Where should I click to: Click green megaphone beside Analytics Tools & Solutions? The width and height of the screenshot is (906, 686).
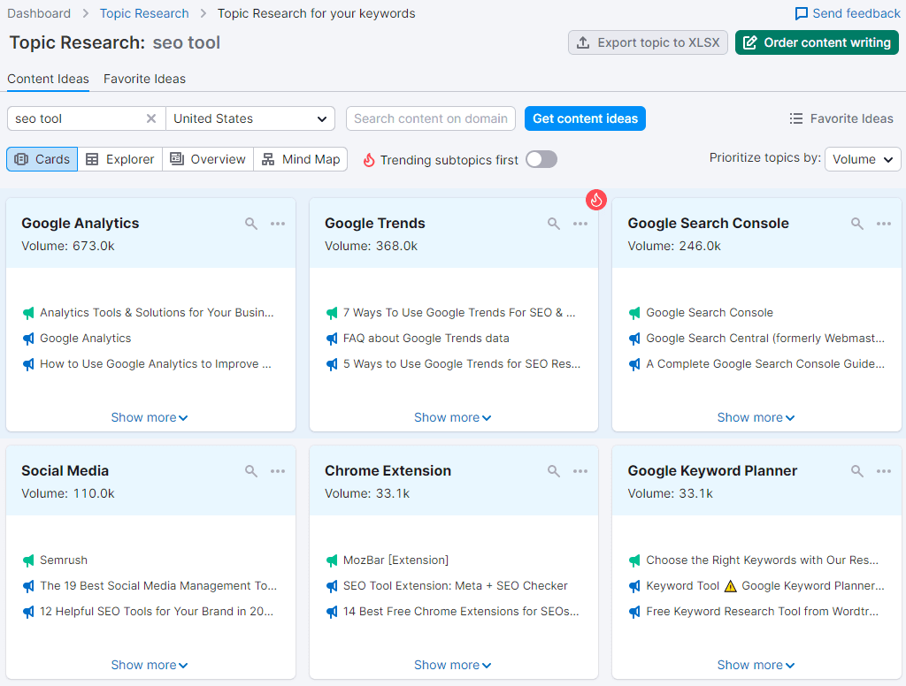(x=28, y=313)
